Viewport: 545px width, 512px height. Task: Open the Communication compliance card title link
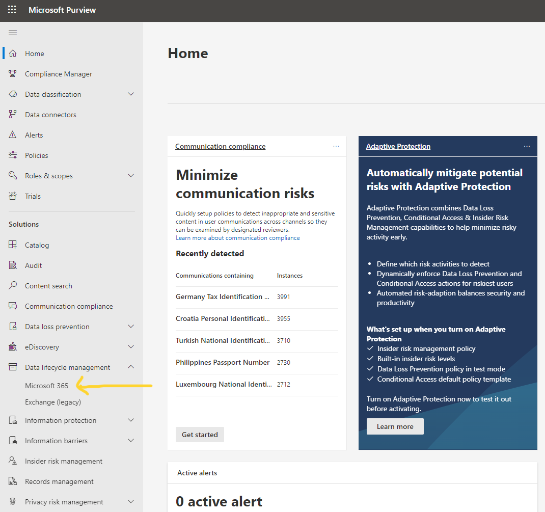click(x=221, y=146)
